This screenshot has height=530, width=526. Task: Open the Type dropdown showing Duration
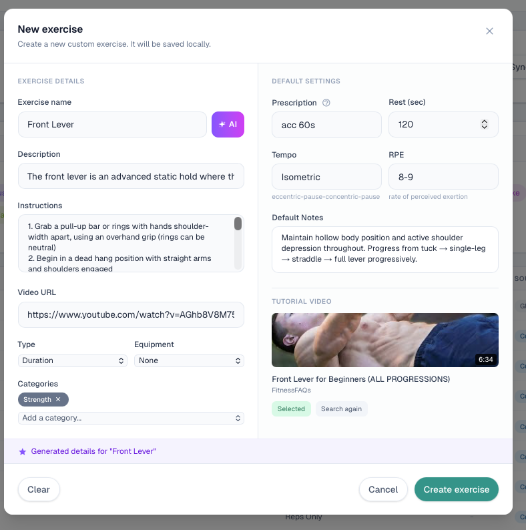[72, 360]
